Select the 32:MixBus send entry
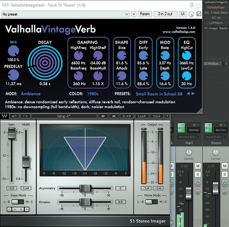This screenshot has width=229, height=227. coord(212,64)
